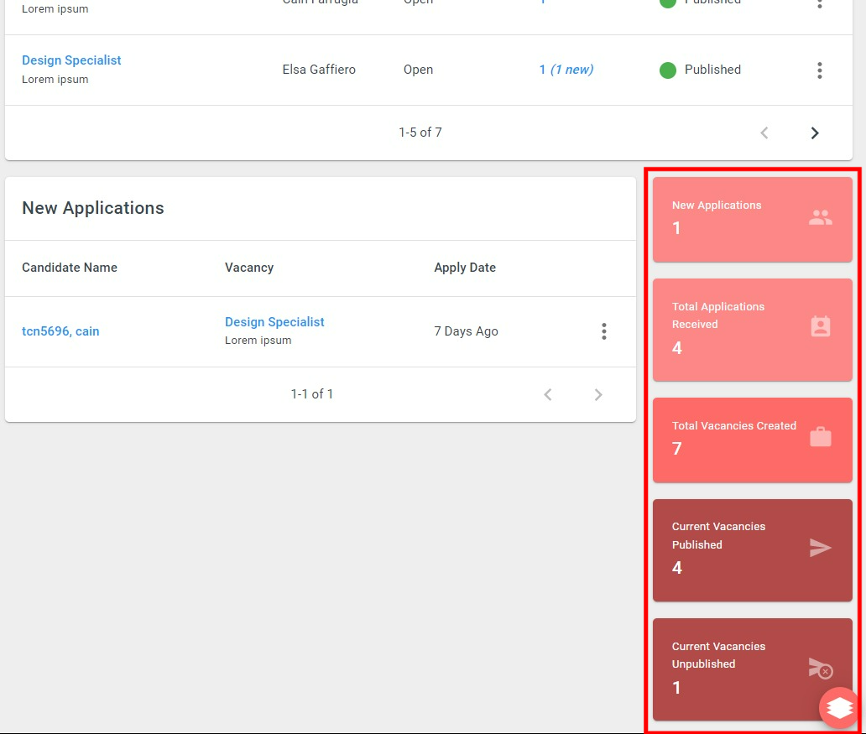Open the more options menu for tcn5696, cain
The width and height of the screenshot is (866, 734).
(603, 331)
